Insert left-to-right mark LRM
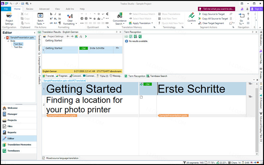 pyautogui.click(x=51, y=23)
